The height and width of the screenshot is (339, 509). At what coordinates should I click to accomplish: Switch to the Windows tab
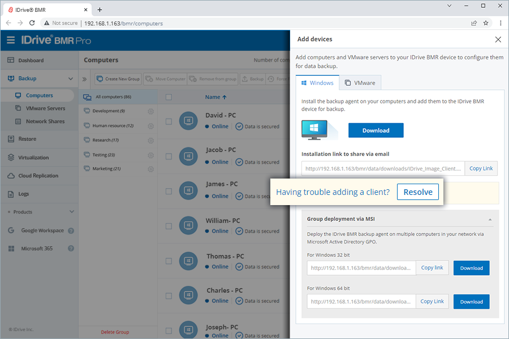click(317, 82)
